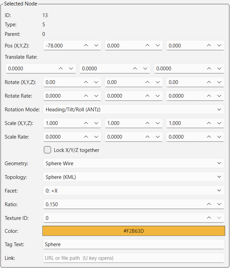Increase Pos X value with up arrow
Screen dimensions: 230x268
(x=86, y=45)
